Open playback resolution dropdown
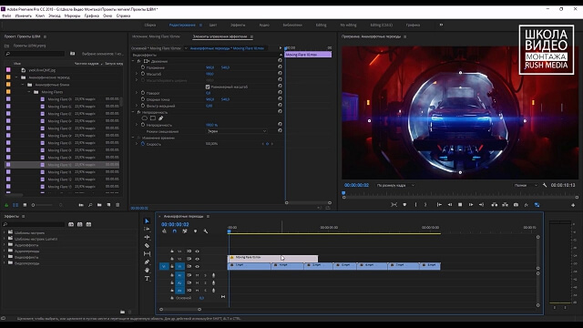Viewport: 583px width, 328px height. (x=526, y=185)
